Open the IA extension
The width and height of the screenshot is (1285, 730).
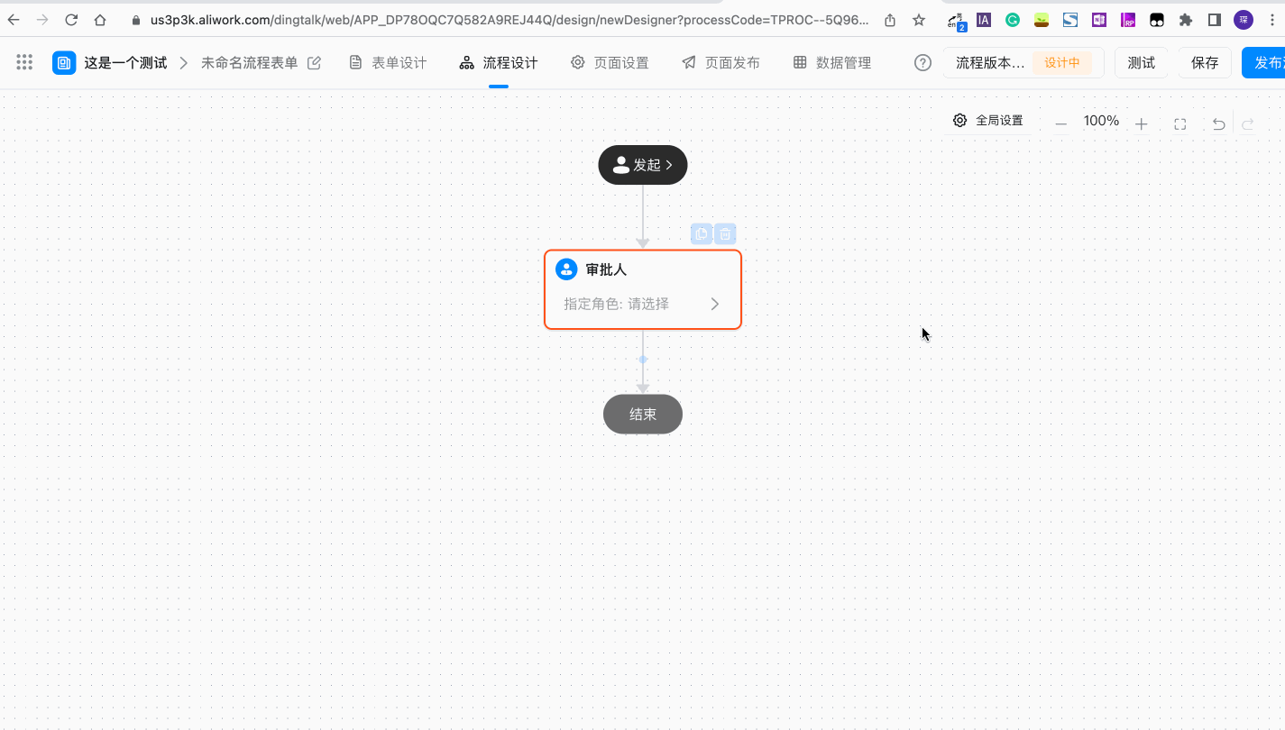click(x=984, y=20)
